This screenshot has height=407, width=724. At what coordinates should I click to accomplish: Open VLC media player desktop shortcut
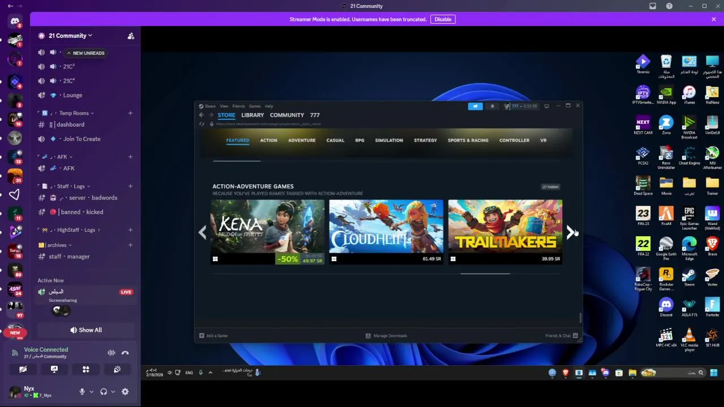pyautogui.click(x=689, y=340)
